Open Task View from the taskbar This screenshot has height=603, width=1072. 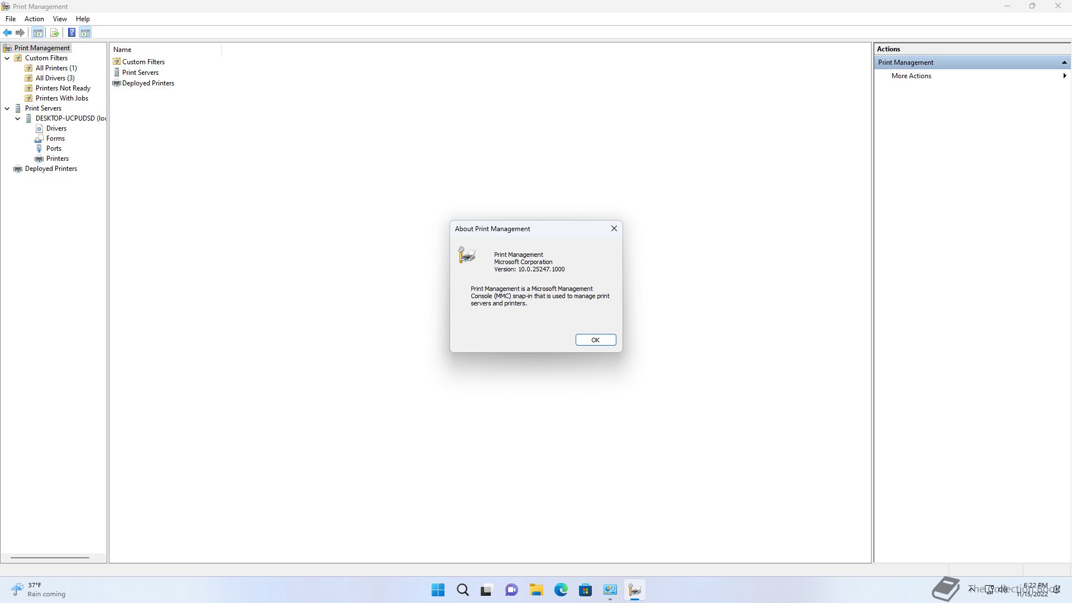pyautogui.click(x=487, y=590)
